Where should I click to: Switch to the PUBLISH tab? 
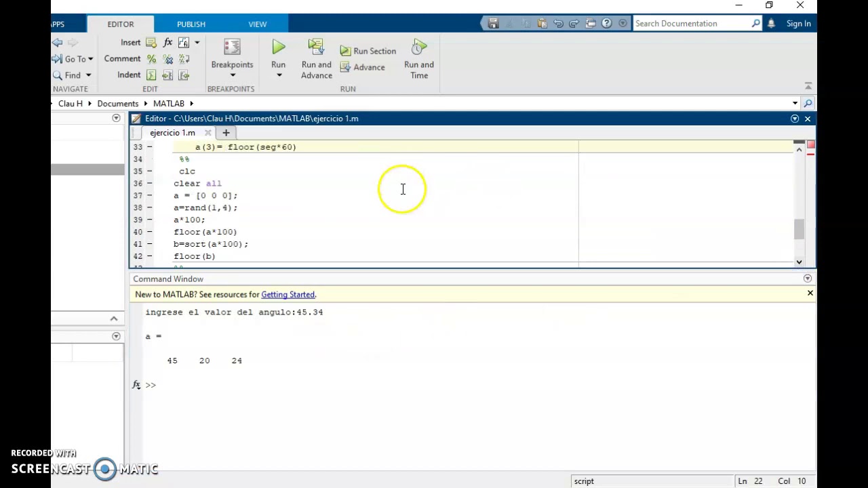point(191,24)
